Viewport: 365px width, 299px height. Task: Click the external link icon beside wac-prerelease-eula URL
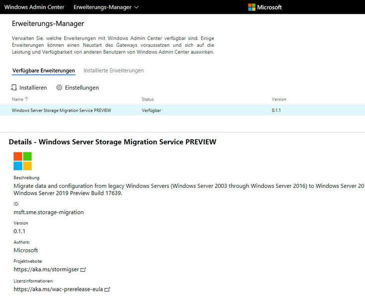107,290
